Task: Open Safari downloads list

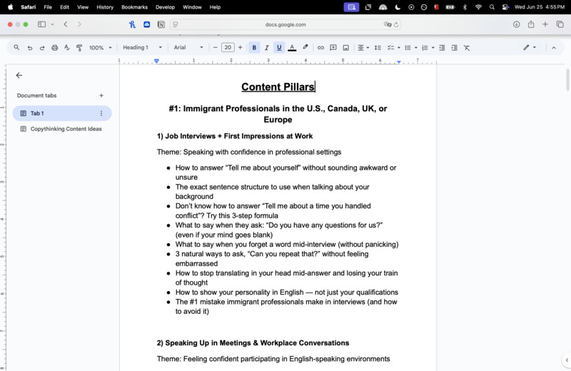Action: pos(516,24)
